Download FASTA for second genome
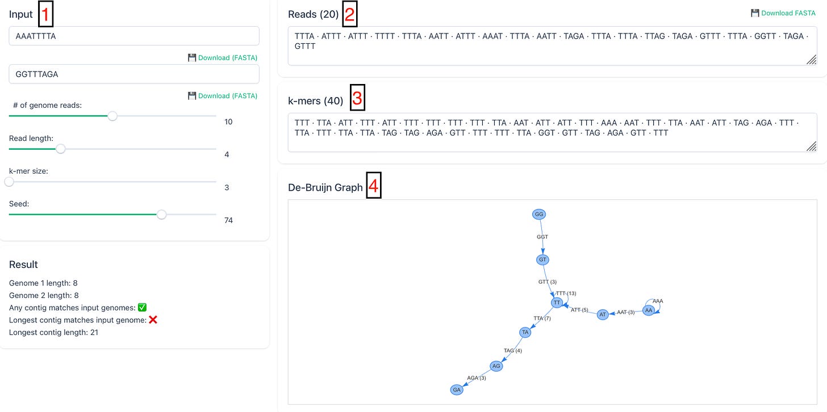This screenshot has height=412, width=827. [x=223, y=95]
